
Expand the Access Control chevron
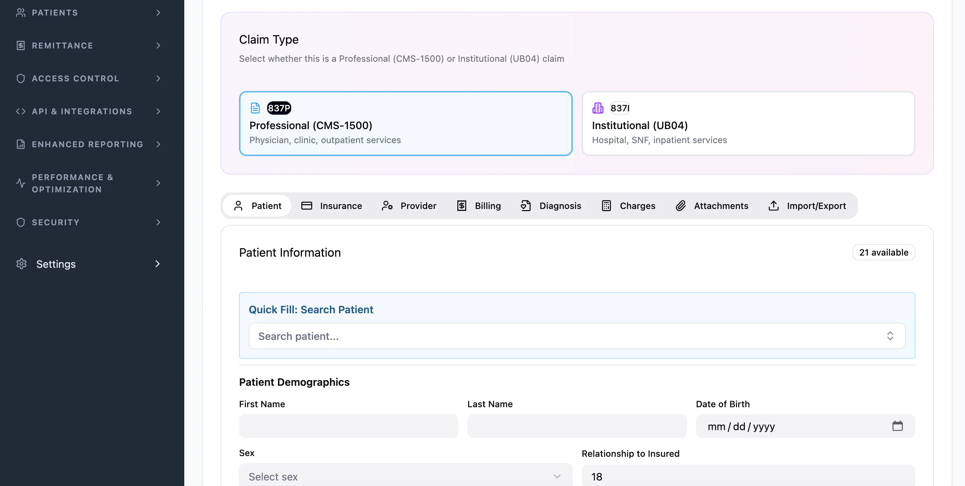click(158, 79)
